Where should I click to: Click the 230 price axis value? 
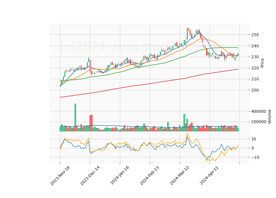[x=255, y=57]
